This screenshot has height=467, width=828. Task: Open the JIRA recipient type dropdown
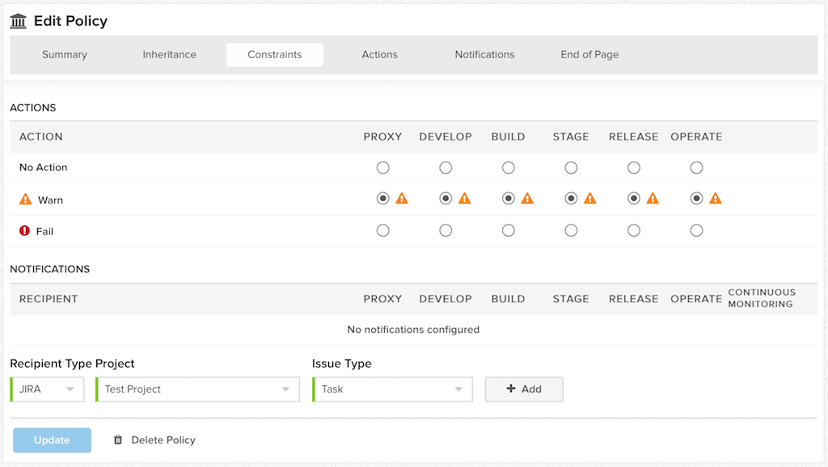(x=46, y=389)
